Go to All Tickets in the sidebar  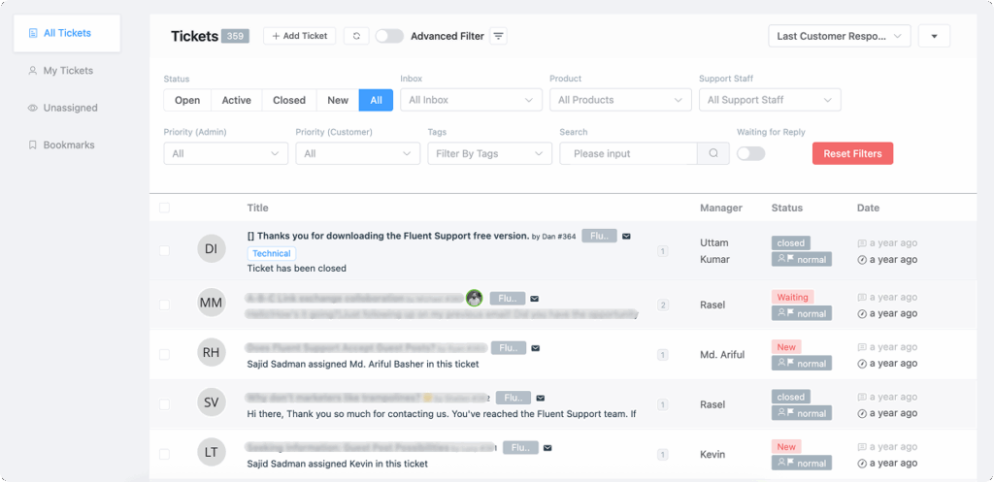point(67,33)
